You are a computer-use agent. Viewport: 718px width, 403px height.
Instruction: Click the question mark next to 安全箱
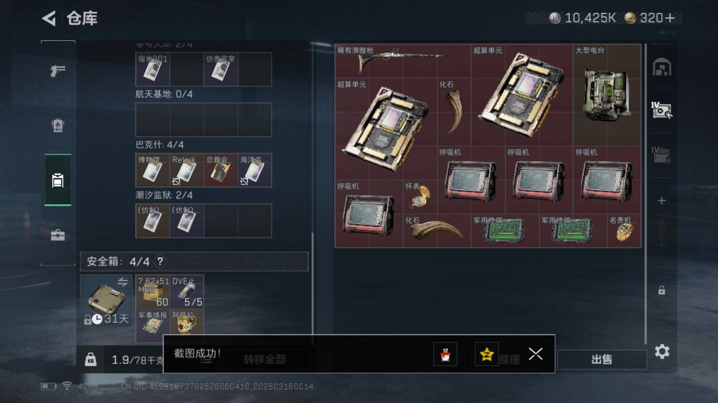pyautogui.click(x=160, y=262)
